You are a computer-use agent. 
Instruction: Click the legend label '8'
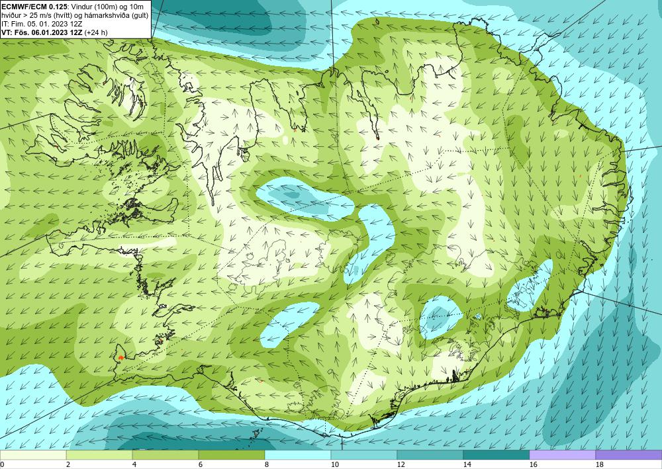pyautogui.click(x=267, y=465)
